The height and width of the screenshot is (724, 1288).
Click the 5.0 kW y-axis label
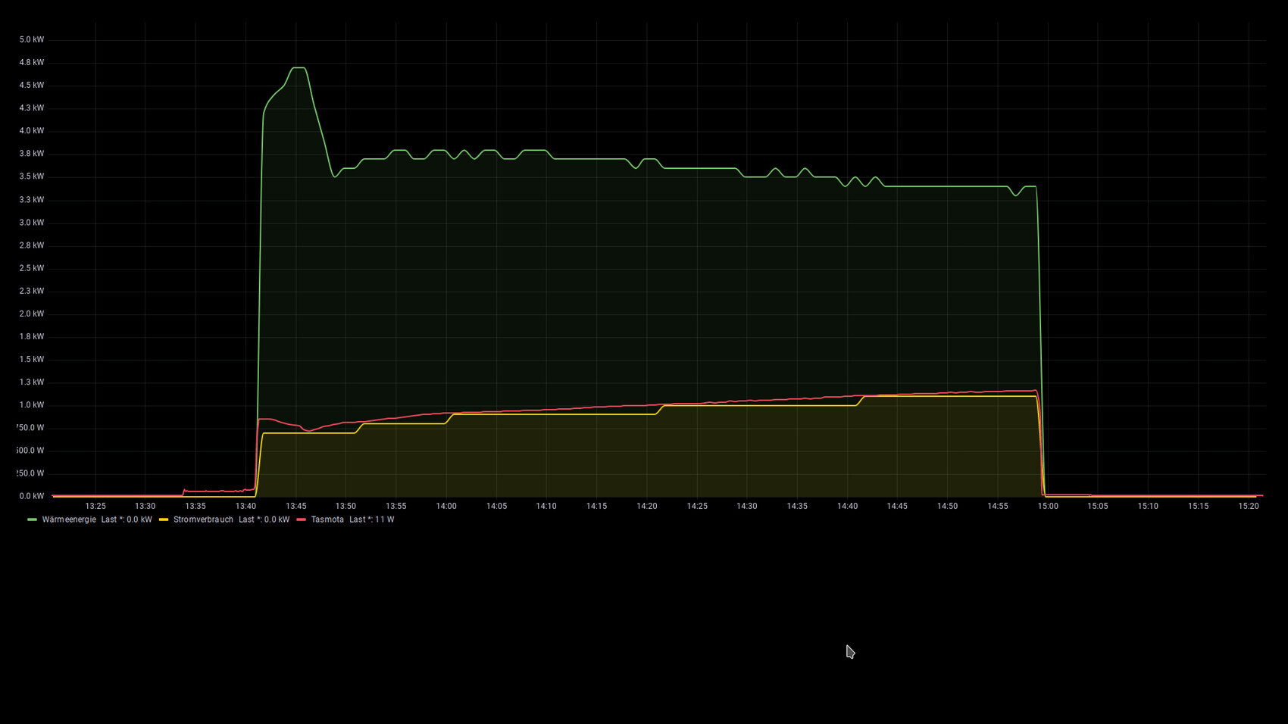[x=32, y=39]
